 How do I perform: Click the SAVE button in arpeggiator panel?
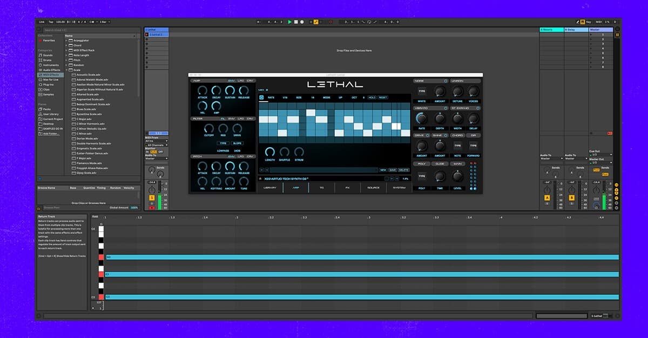click(393, 170)
